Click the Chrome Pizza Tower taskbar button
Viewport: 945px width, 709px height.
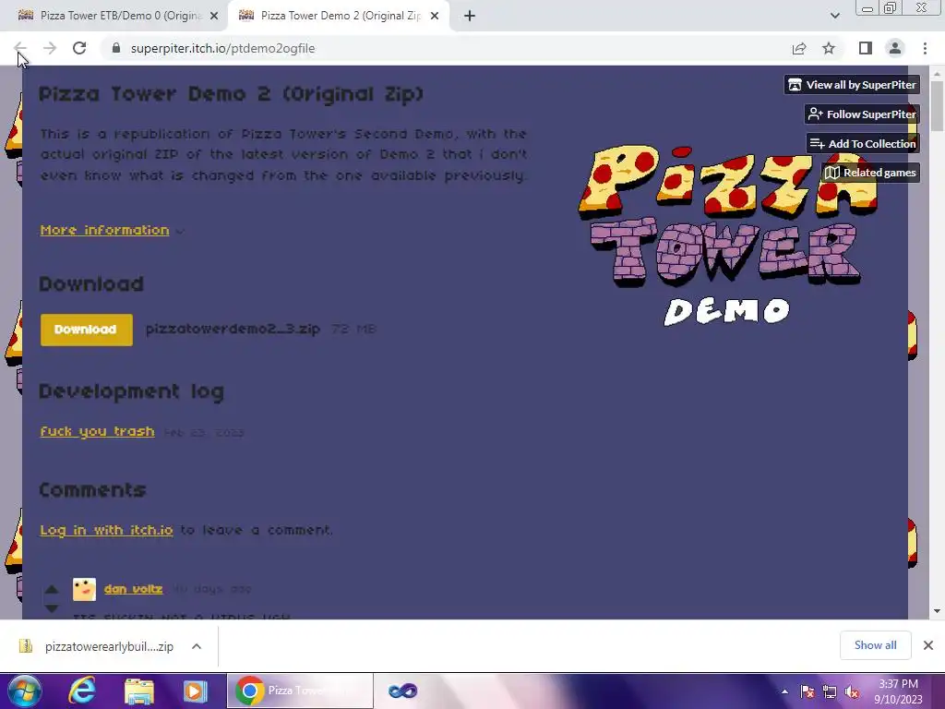[300, 691]
